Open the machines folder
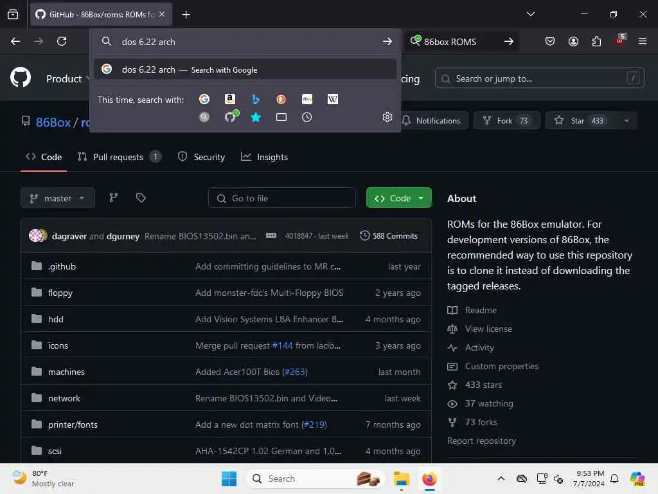 pos(66,372)
